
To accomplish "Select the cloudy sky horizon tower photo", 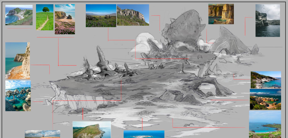I will pyautogui.click(x=43, y=134).
